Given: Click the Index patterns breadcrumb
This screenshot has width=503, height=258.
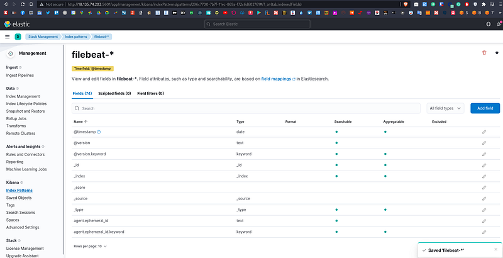Looking at the screenshot, I should tap(75, 37).
